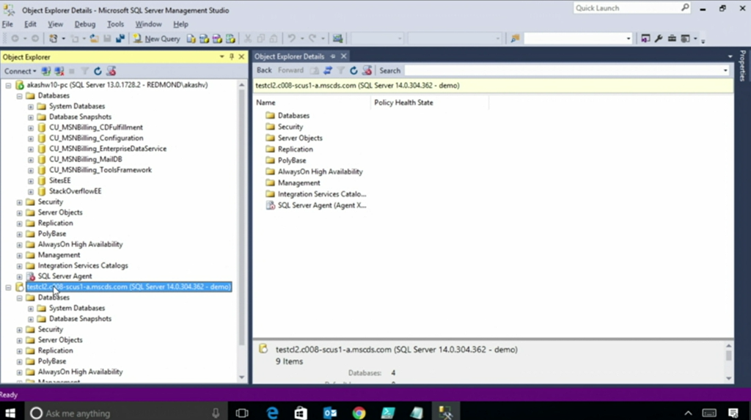The image size is (751, 420).
Task: Open Edge browser from the taskbar
Action: [272, 413]
